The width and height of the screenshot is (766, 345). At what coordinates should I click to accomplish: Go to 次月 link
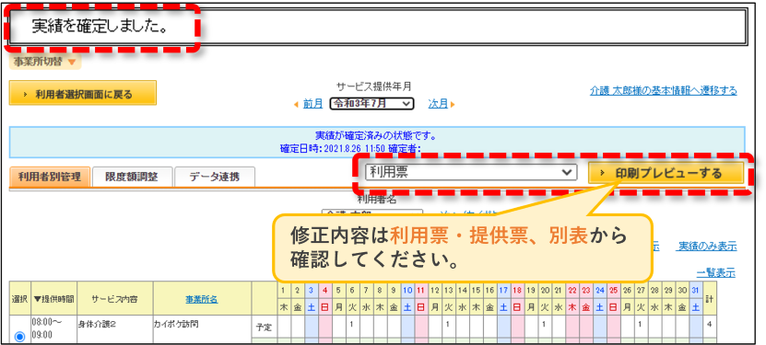438,104
